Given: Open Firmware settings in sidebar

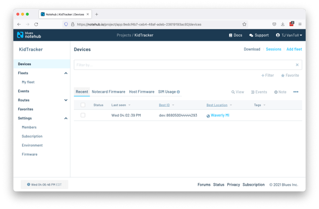Looking at the screenshot, I should (x=29, y=154).
